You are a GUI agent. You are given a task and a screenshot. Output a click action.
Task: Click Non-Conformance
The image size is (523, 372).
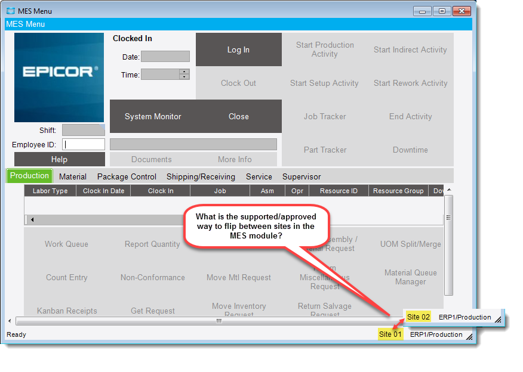click(x=153, y=277)
